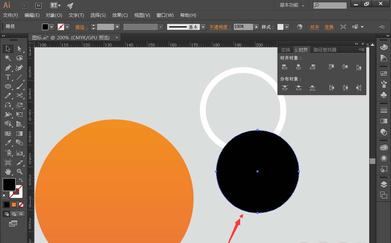The width and height of the screenshot is (391, 243).
Task: Select the Artboard tool
Action: click(8, 163)
